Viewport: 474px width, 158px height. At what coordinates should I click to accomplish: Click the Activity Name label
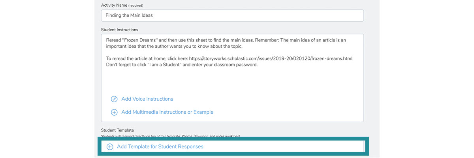[x=114, y=5]
